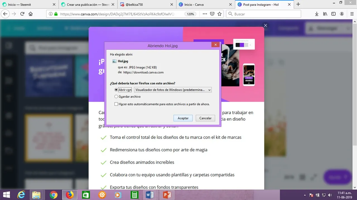The image size is (357, 200).
Task: Open the Pocket save icon
Action: 212,14
